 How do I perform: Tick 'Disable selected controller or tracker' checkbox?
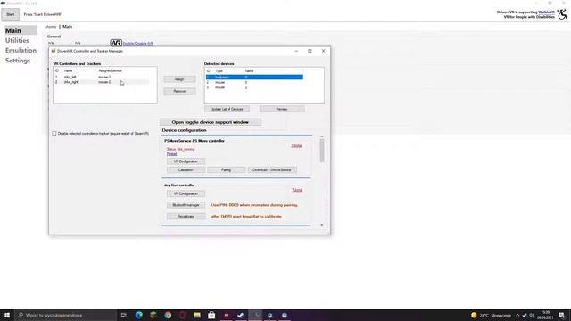54,134
